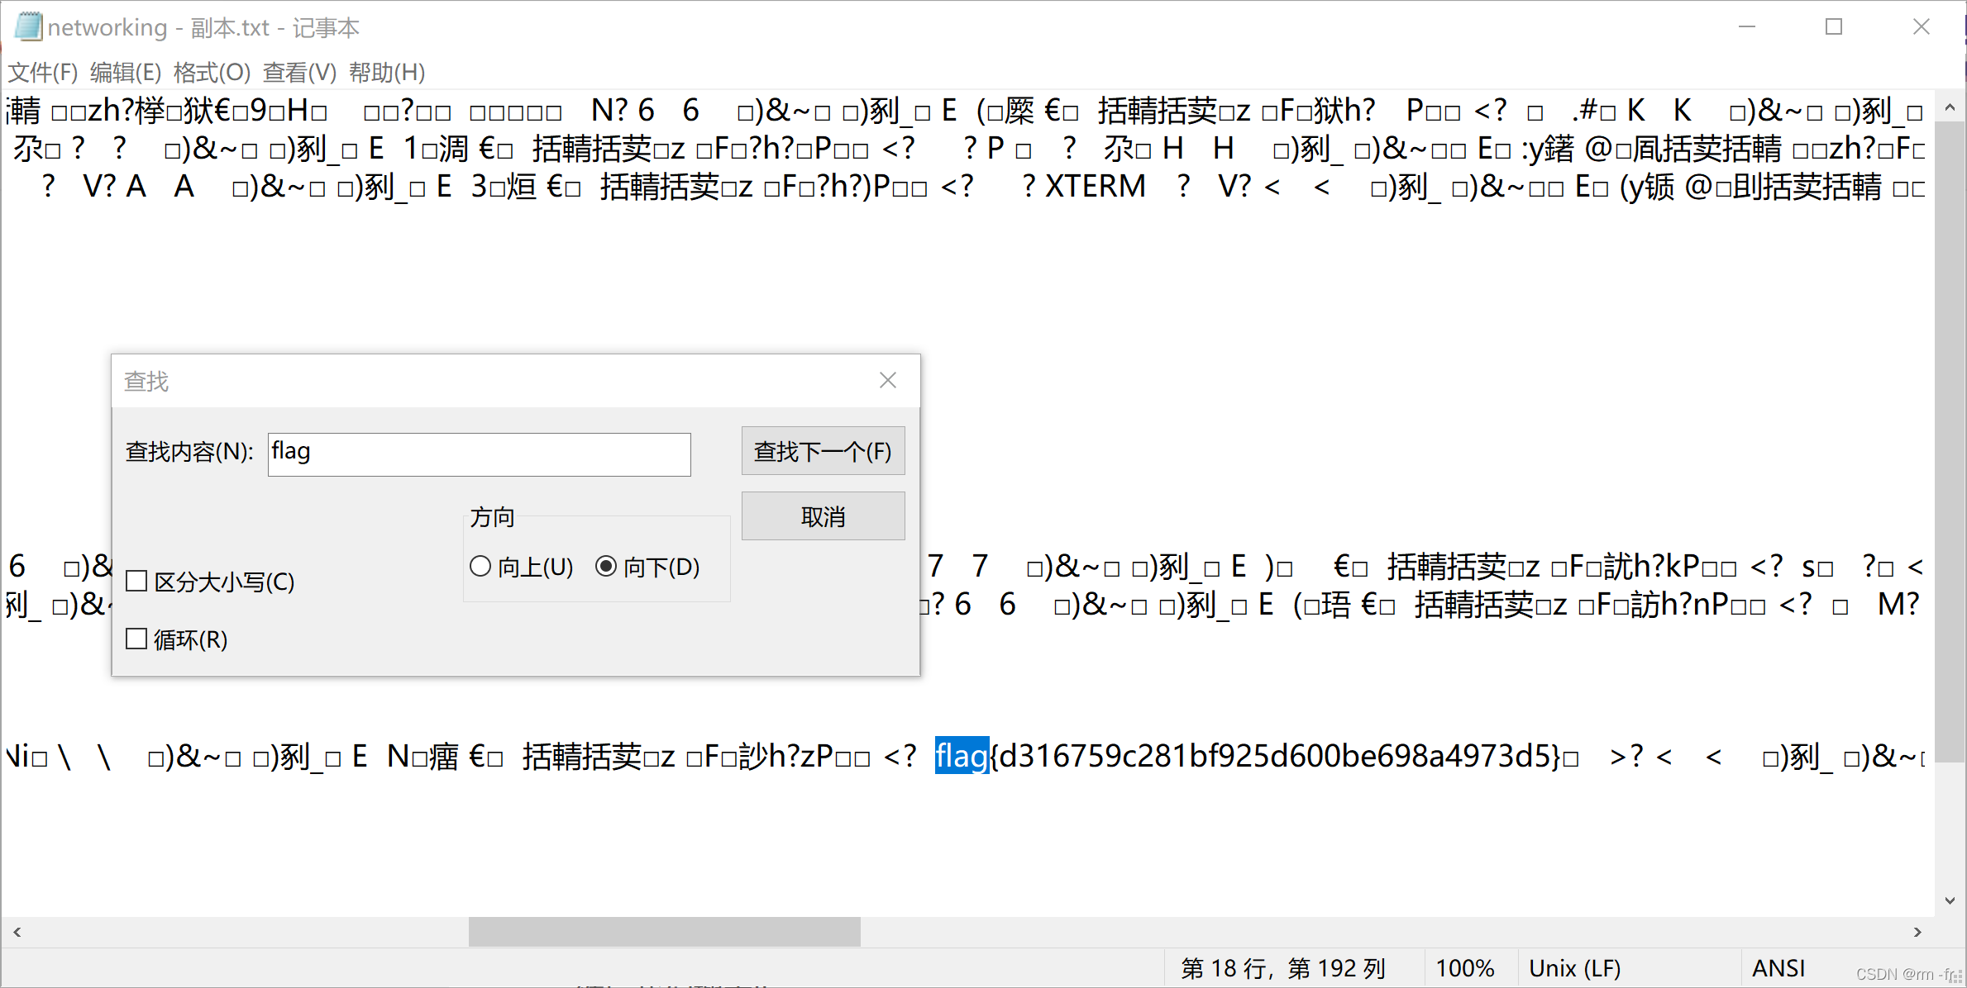
Task: Click the 取消 button
Action: [x=823, y=515]
